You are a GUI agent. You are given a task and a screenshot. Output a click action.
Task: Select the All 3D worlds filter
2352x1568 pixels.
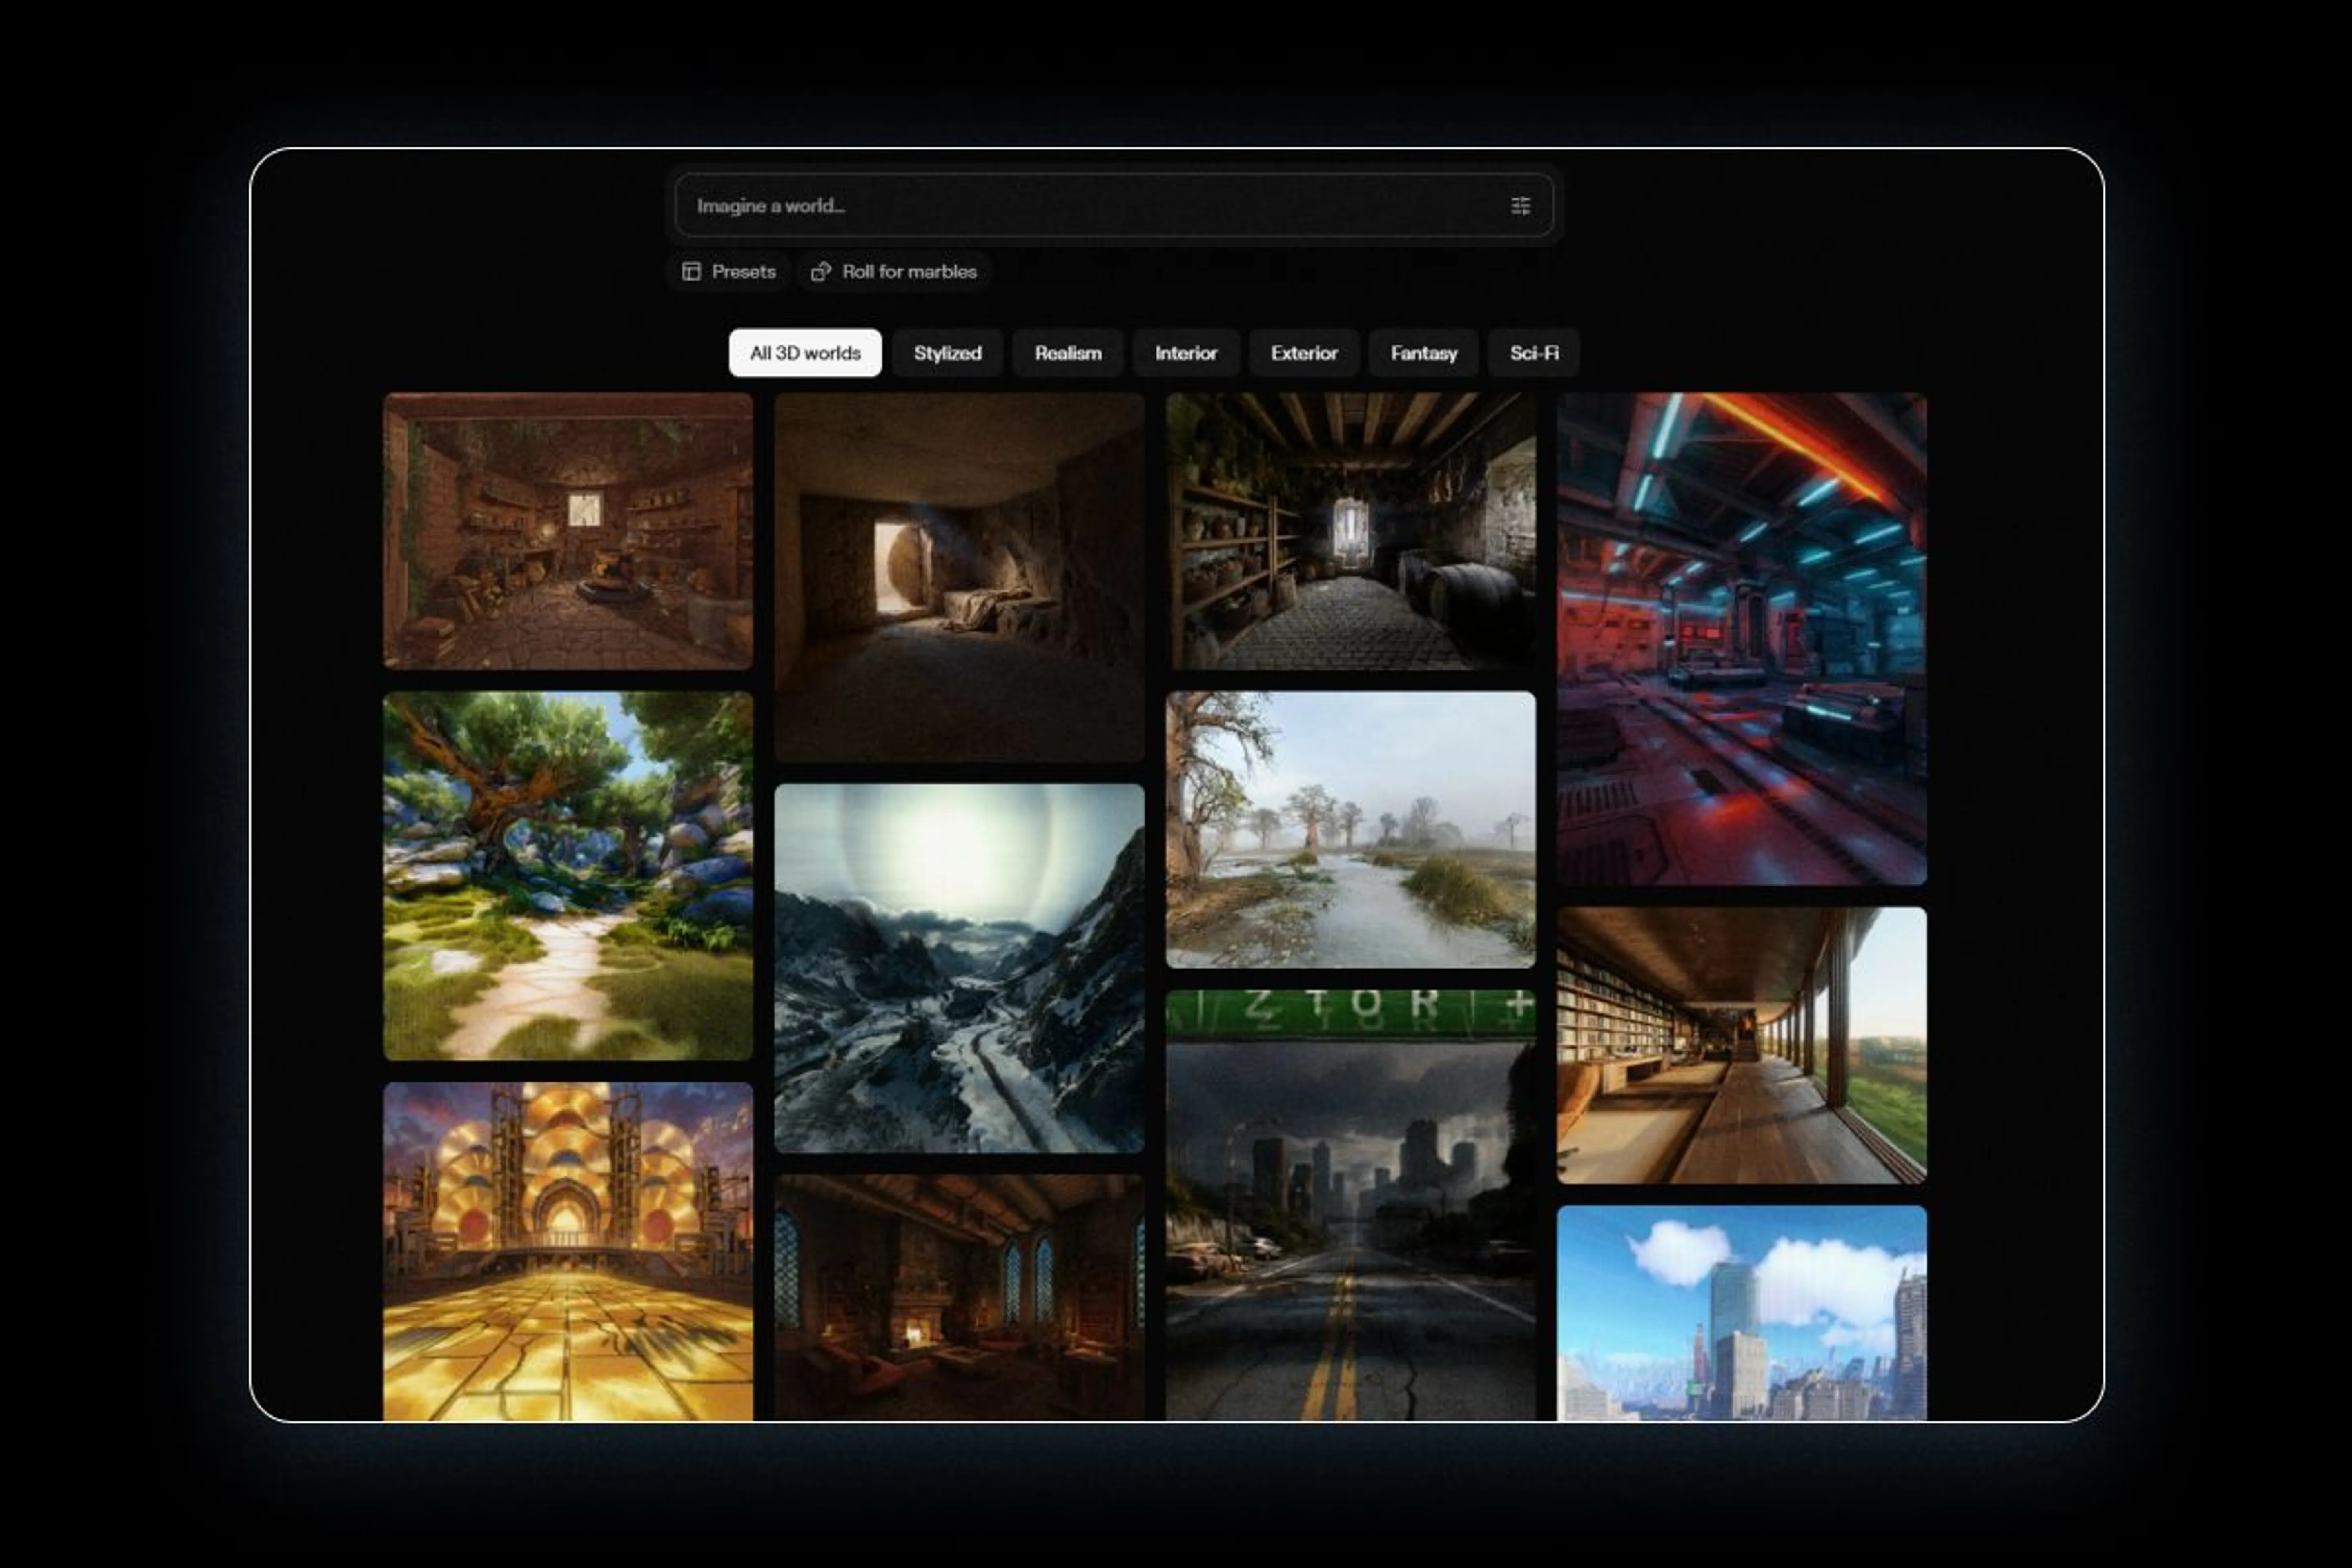[x=805, y=353]
